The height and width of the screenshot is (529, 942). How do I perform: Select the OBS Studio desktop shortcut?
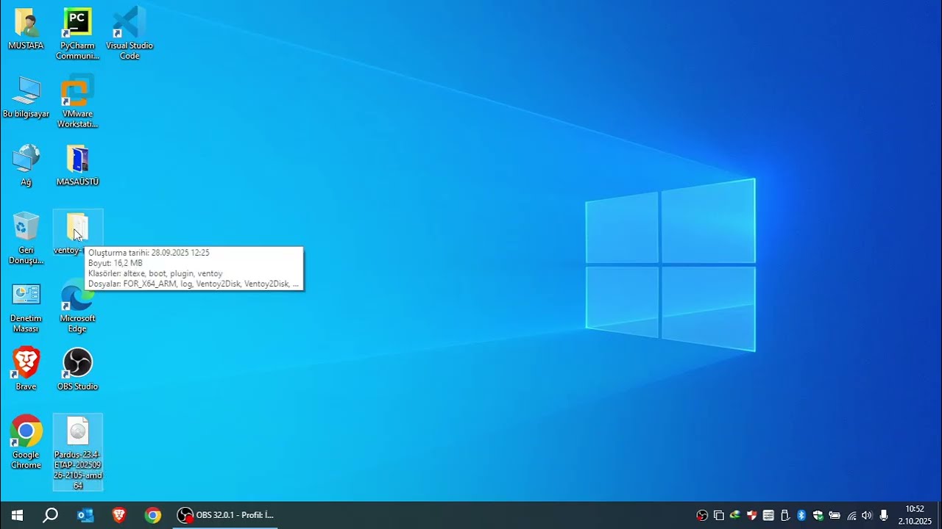[x=77, y=370]
